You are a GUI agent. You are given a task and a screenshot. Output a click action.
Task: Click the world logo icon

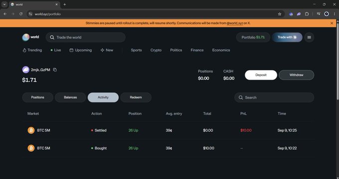[26, 37]
